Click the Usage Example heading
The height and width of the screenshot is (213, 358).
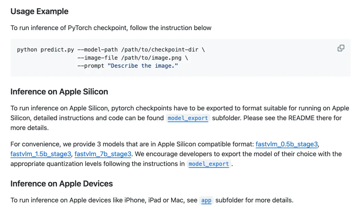click(39, 11)
